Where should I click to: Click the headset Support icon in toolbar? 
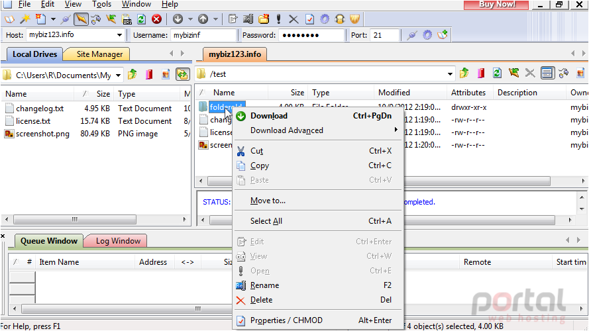[x=340, y=19]
